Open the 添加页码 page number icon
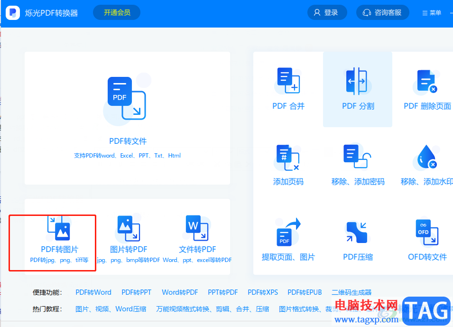Image resolution: width=453 pixels, height=327 pixels. pyautogui.click(x=288, y=157)
